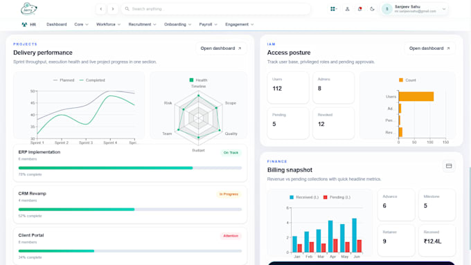Image resolution: width=471 pixels, height=265 pixels.
Task: Open the billing card icon button
Action: click(x=449, y=166)
